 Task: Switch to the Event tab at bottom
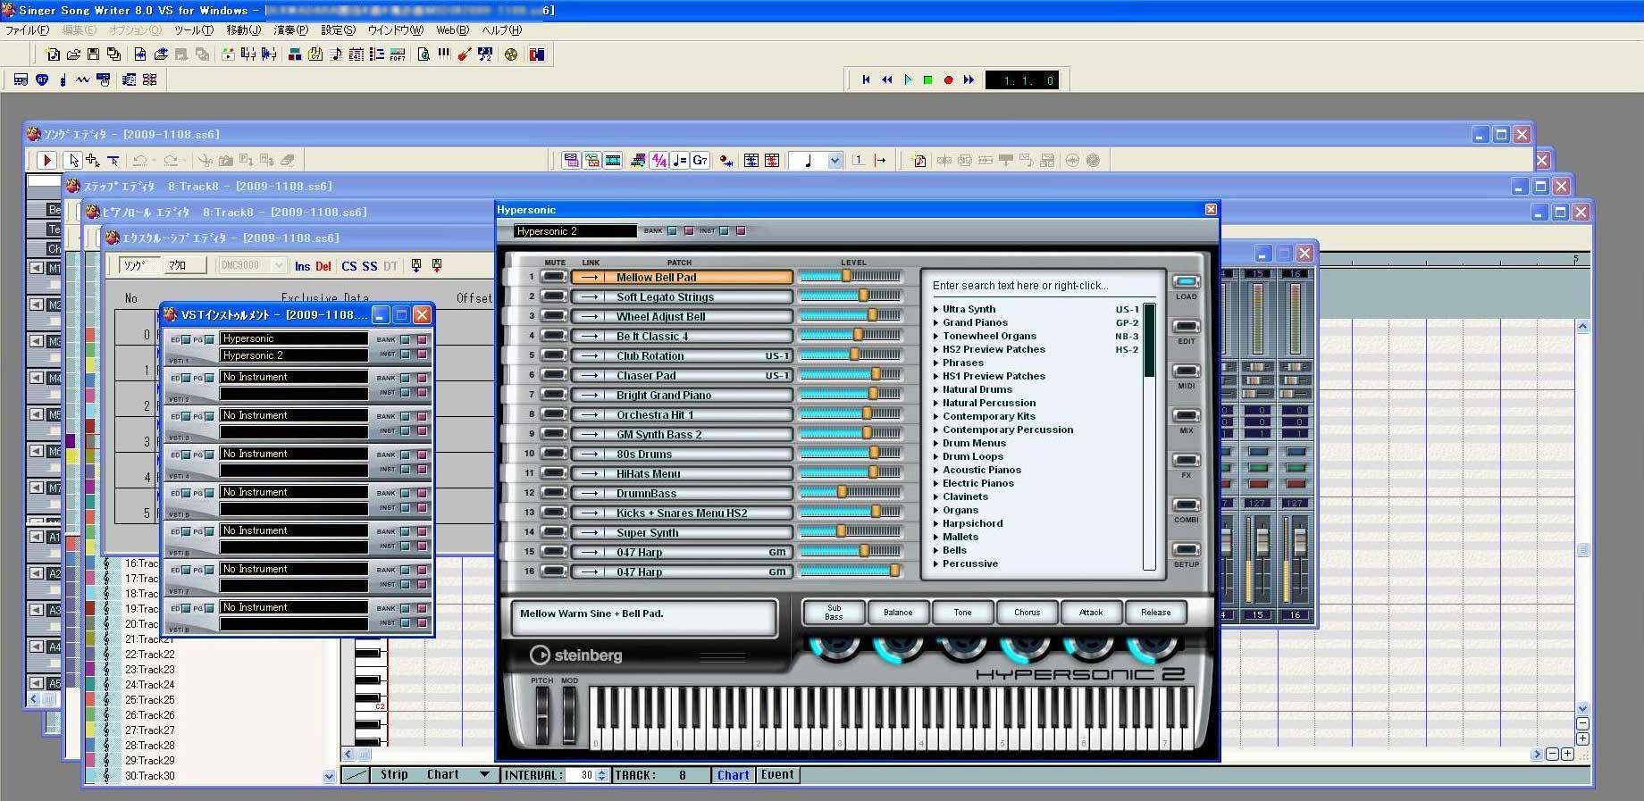pos(777,774)
